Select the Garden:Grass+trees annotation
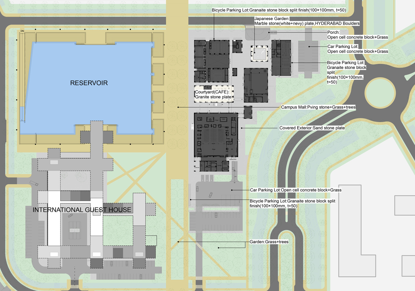 pyautogui.click(x=269, y=242)
